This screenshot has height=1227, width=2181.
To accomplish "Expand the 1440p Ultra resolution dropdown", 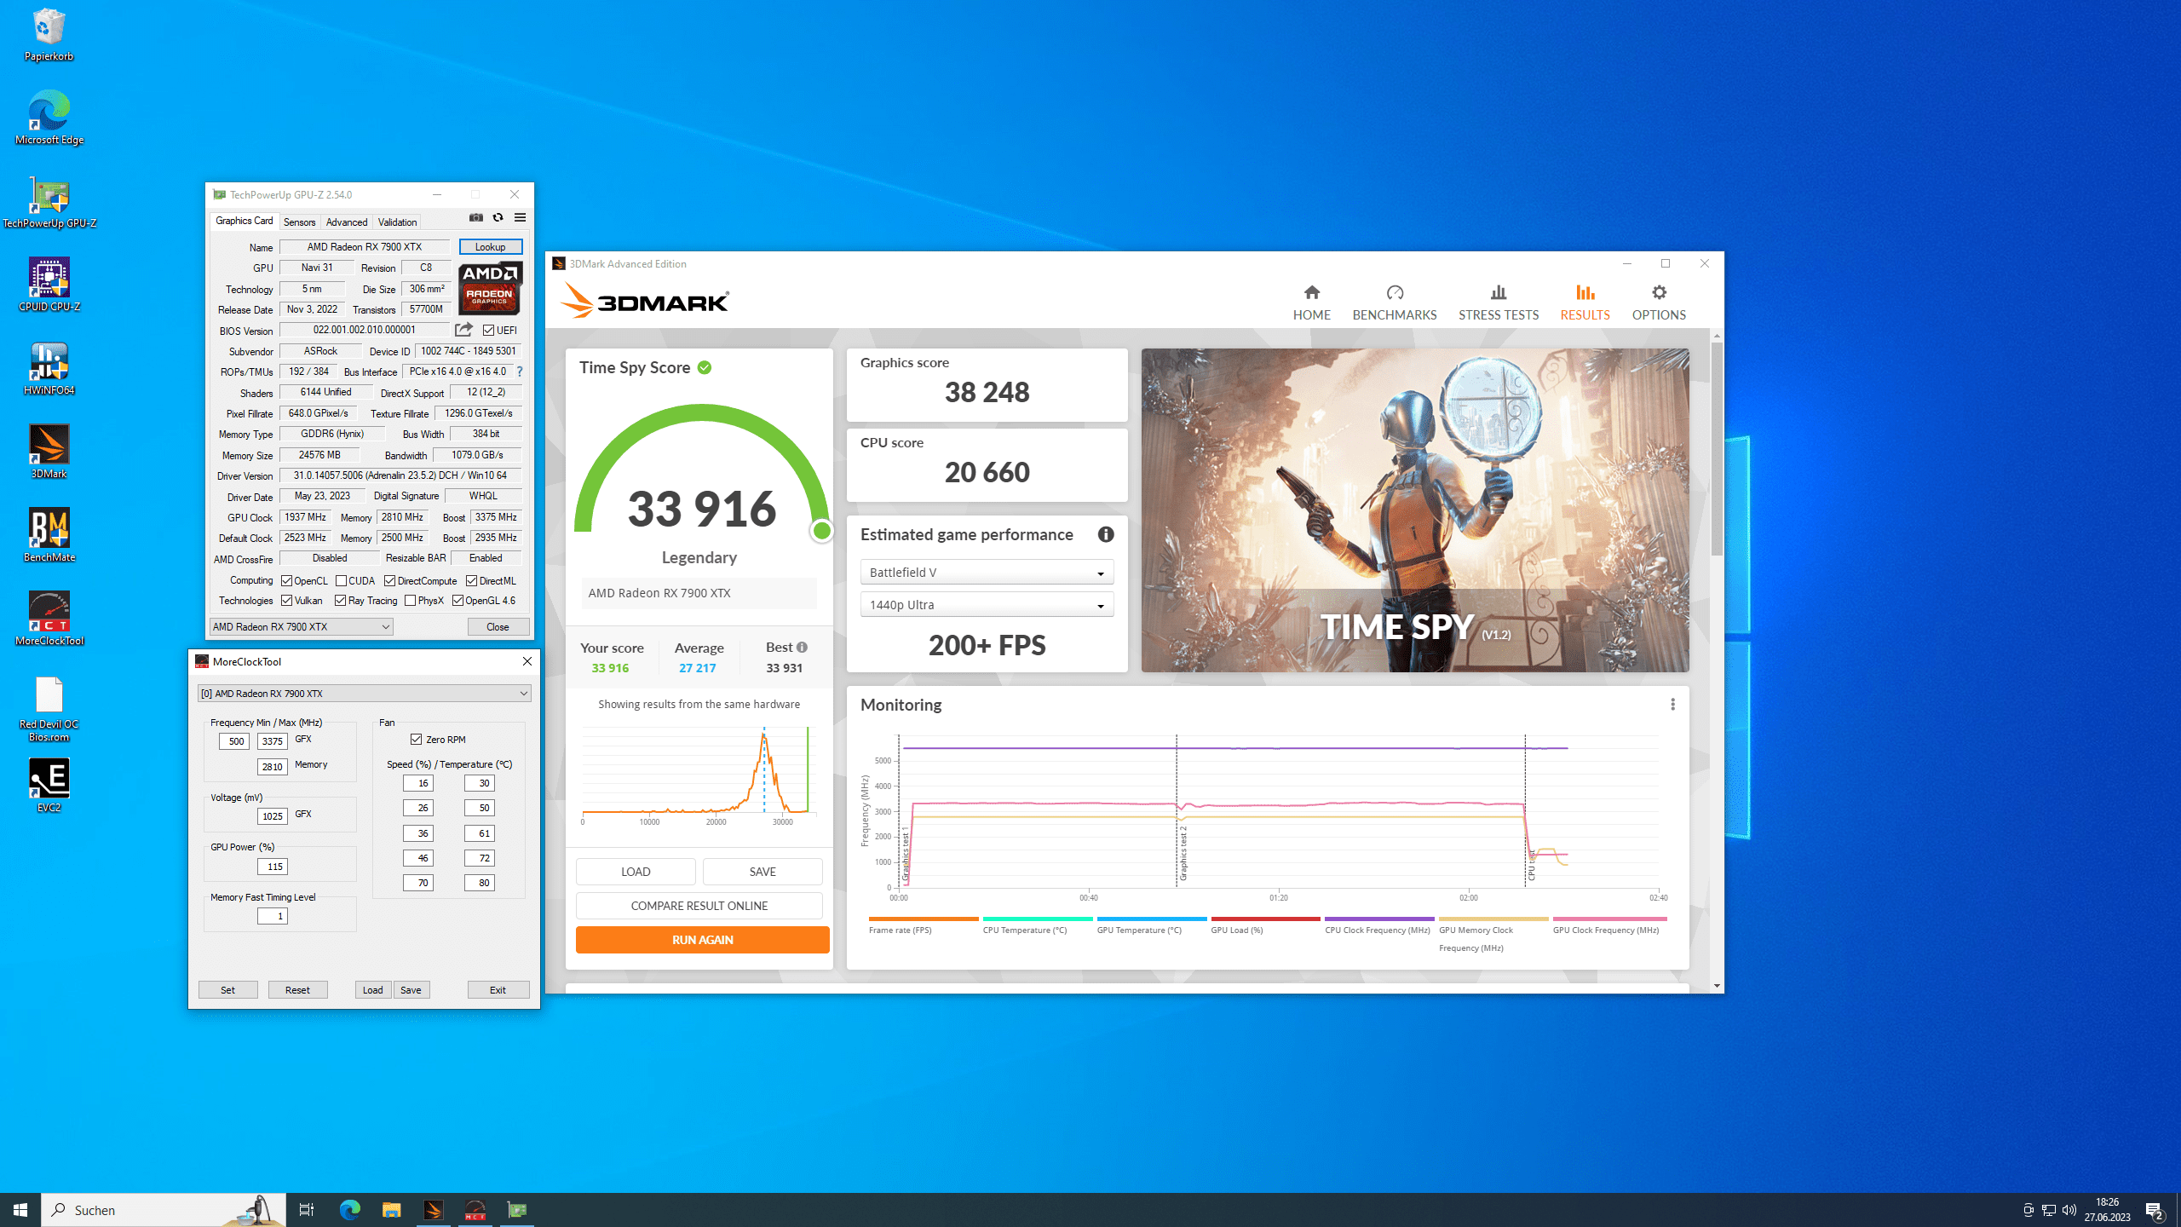I will pyautogui.click(x=987, y=605).
